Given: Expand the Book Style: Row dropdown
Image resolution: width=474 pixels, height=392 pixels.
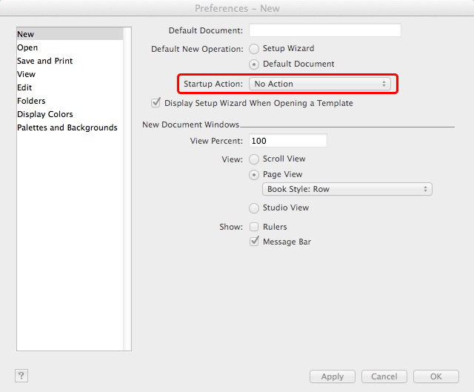Looking at the screenshot, I should coord(347,190).
